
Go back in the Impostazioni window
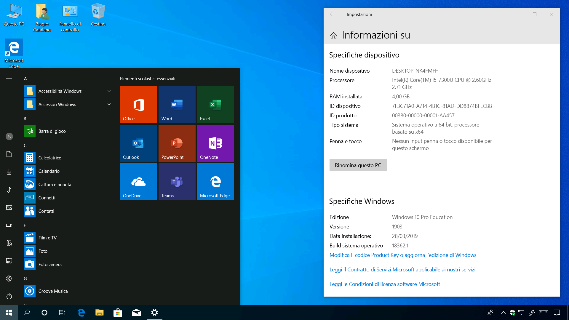pyautogui.click(x=332, y=14)
